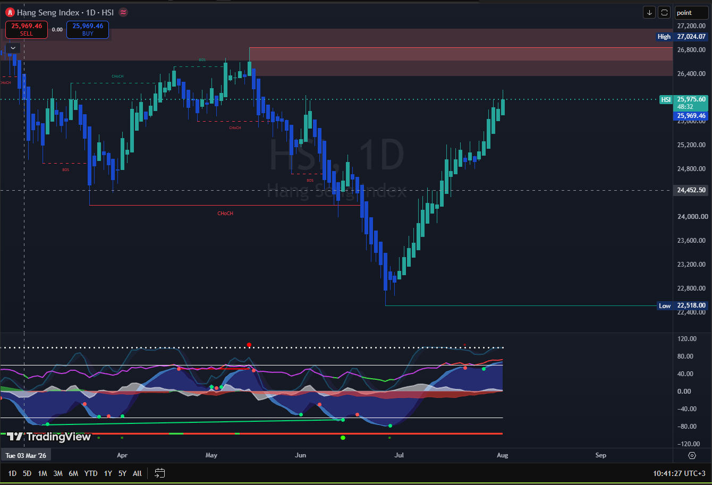This screenshot has height=485, width=712.
Task: Click the red dot atop the oscillator pane
Action: coord(249,345)
